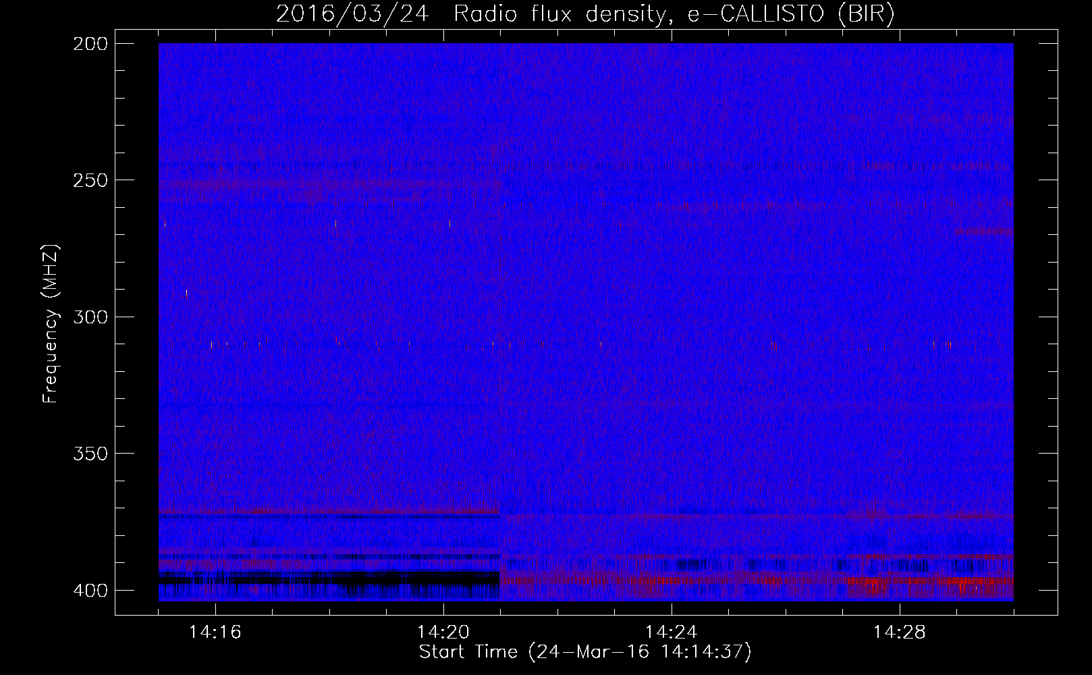Click the 14:20 time tick label
This screenshot has height=675, width=1092.
pyautogui.click(x=443, y=632)
